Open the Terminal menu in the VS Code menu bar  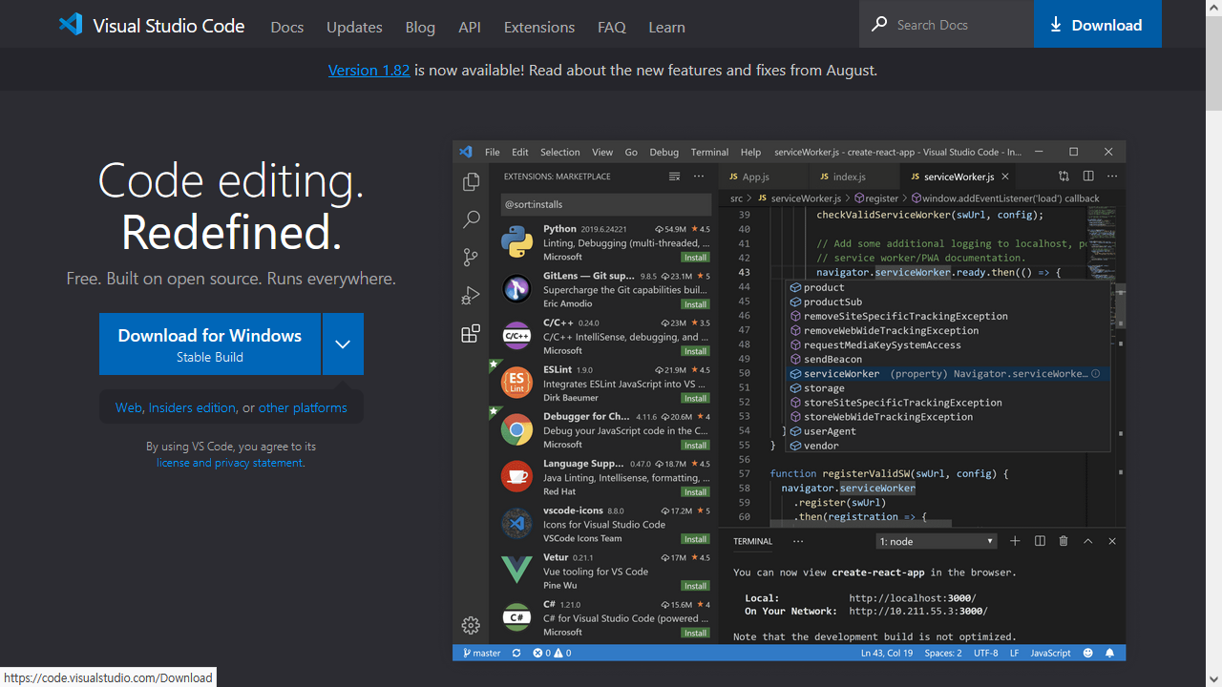click(709, 152)
